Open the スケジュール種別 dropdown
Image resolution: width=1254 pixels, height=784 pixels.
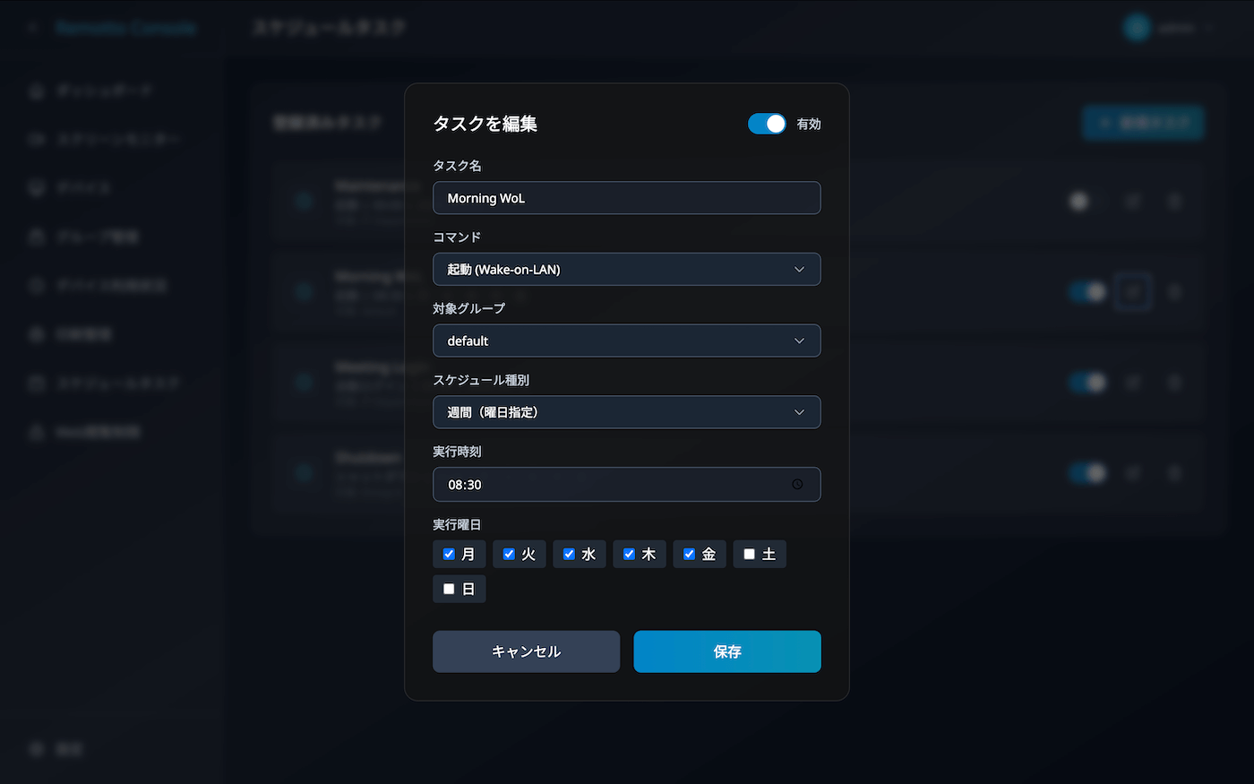[627, 412]
